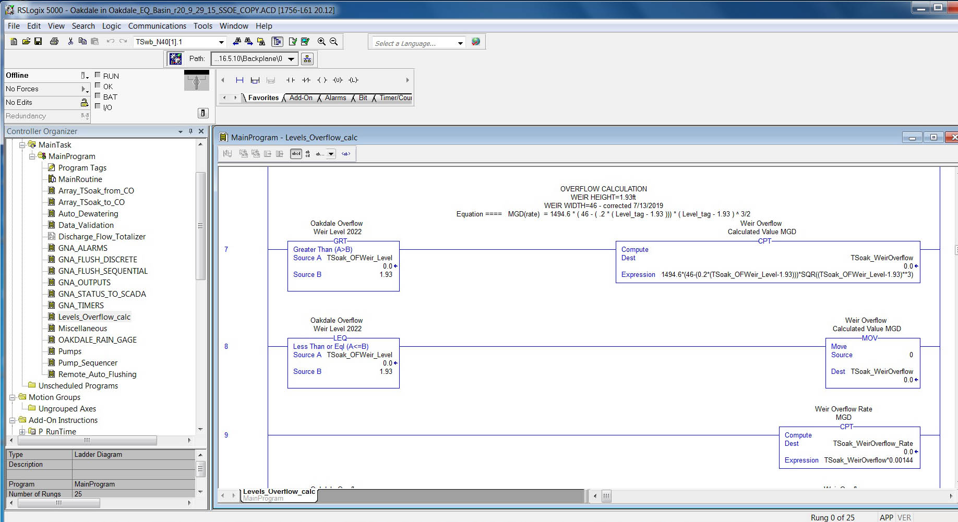Collapse the MainProgram tree node
This screenshot has width=958, height=522.
(x=32, y=156)
